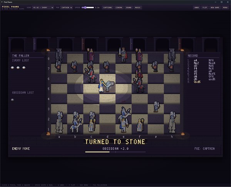
Task: Select the ivory pawn on c2
Action: (x=92, y=115)
